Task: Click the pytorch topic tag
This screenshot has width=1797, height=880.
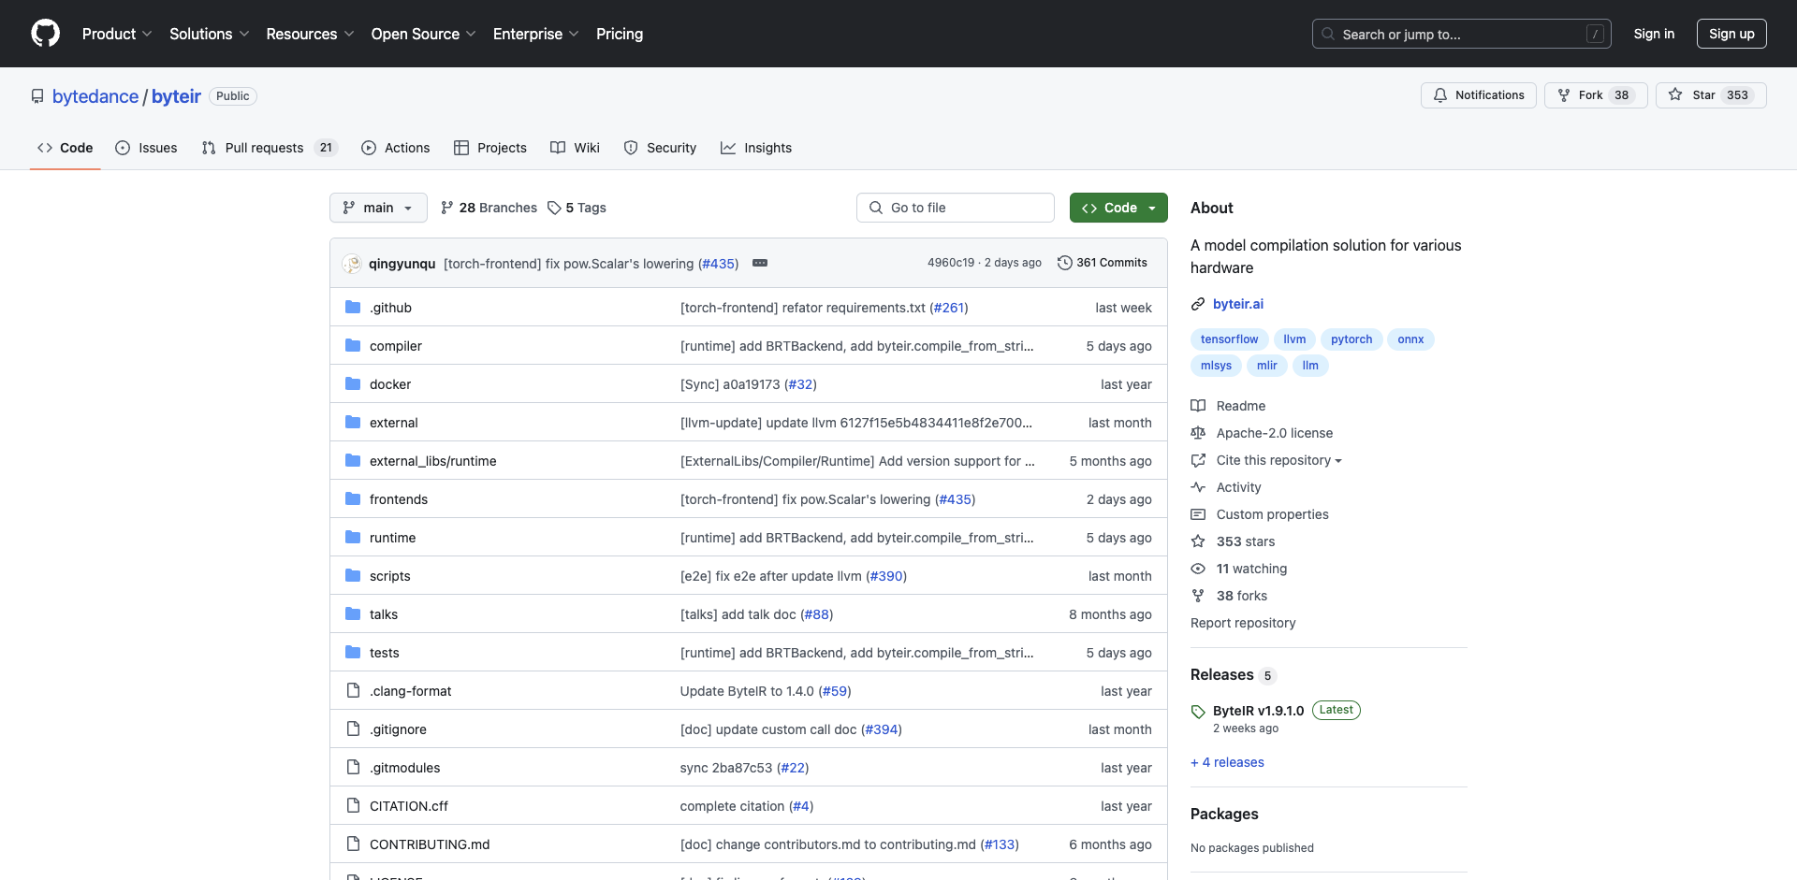Action: (1351, 339)
